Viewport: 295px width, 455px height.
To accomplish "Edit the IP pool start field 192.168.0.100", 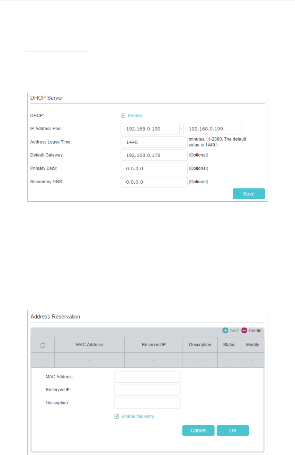I will point(150,129).
